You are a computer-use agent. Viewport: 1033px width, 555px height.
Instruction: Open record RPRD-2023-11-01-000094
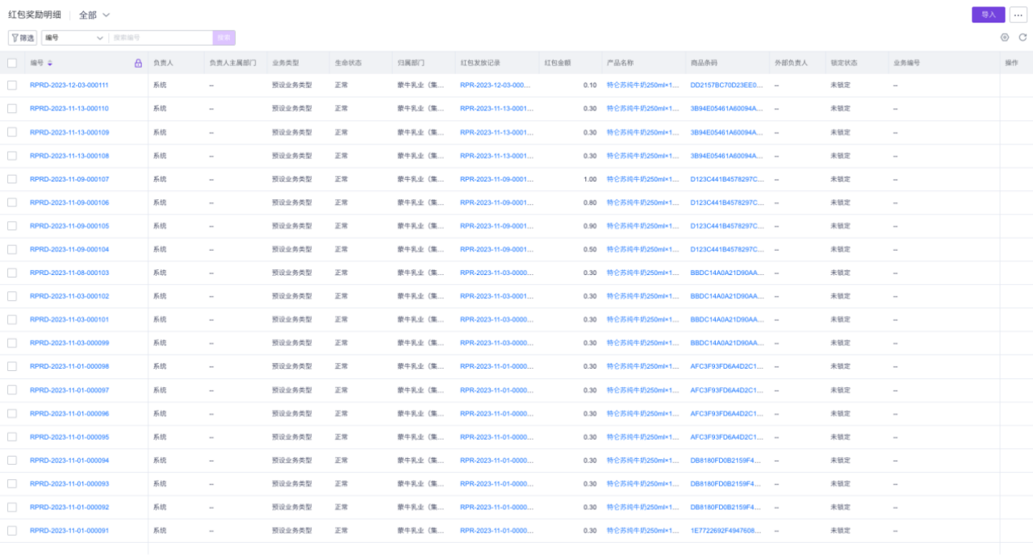pos(69,461)
